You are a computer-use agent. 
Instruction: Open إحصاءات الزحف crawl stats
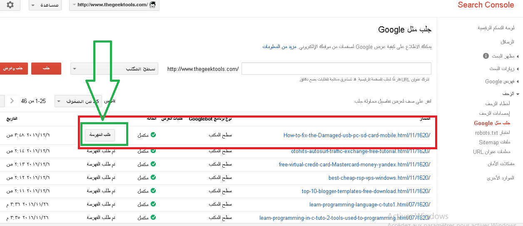tap(495, 113)
